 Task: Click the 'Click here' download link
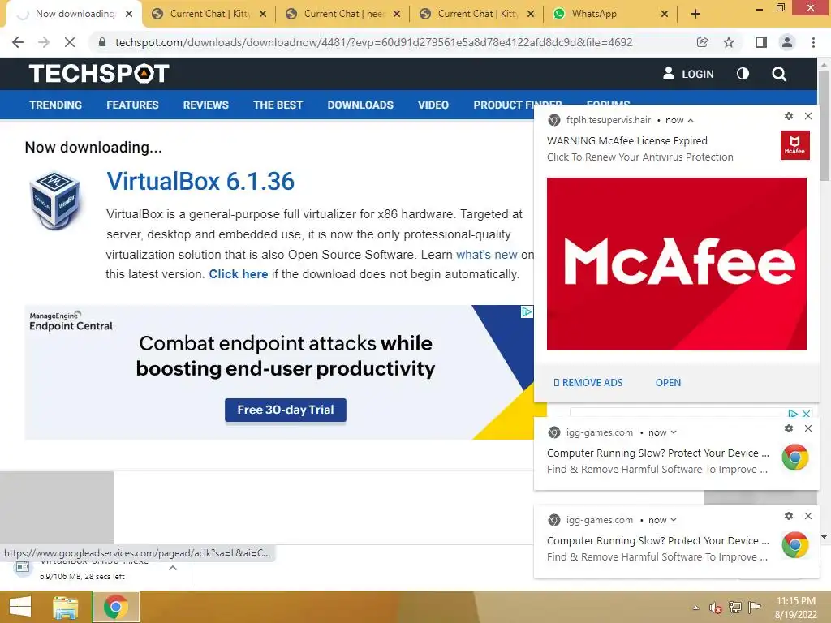(238, 274)
